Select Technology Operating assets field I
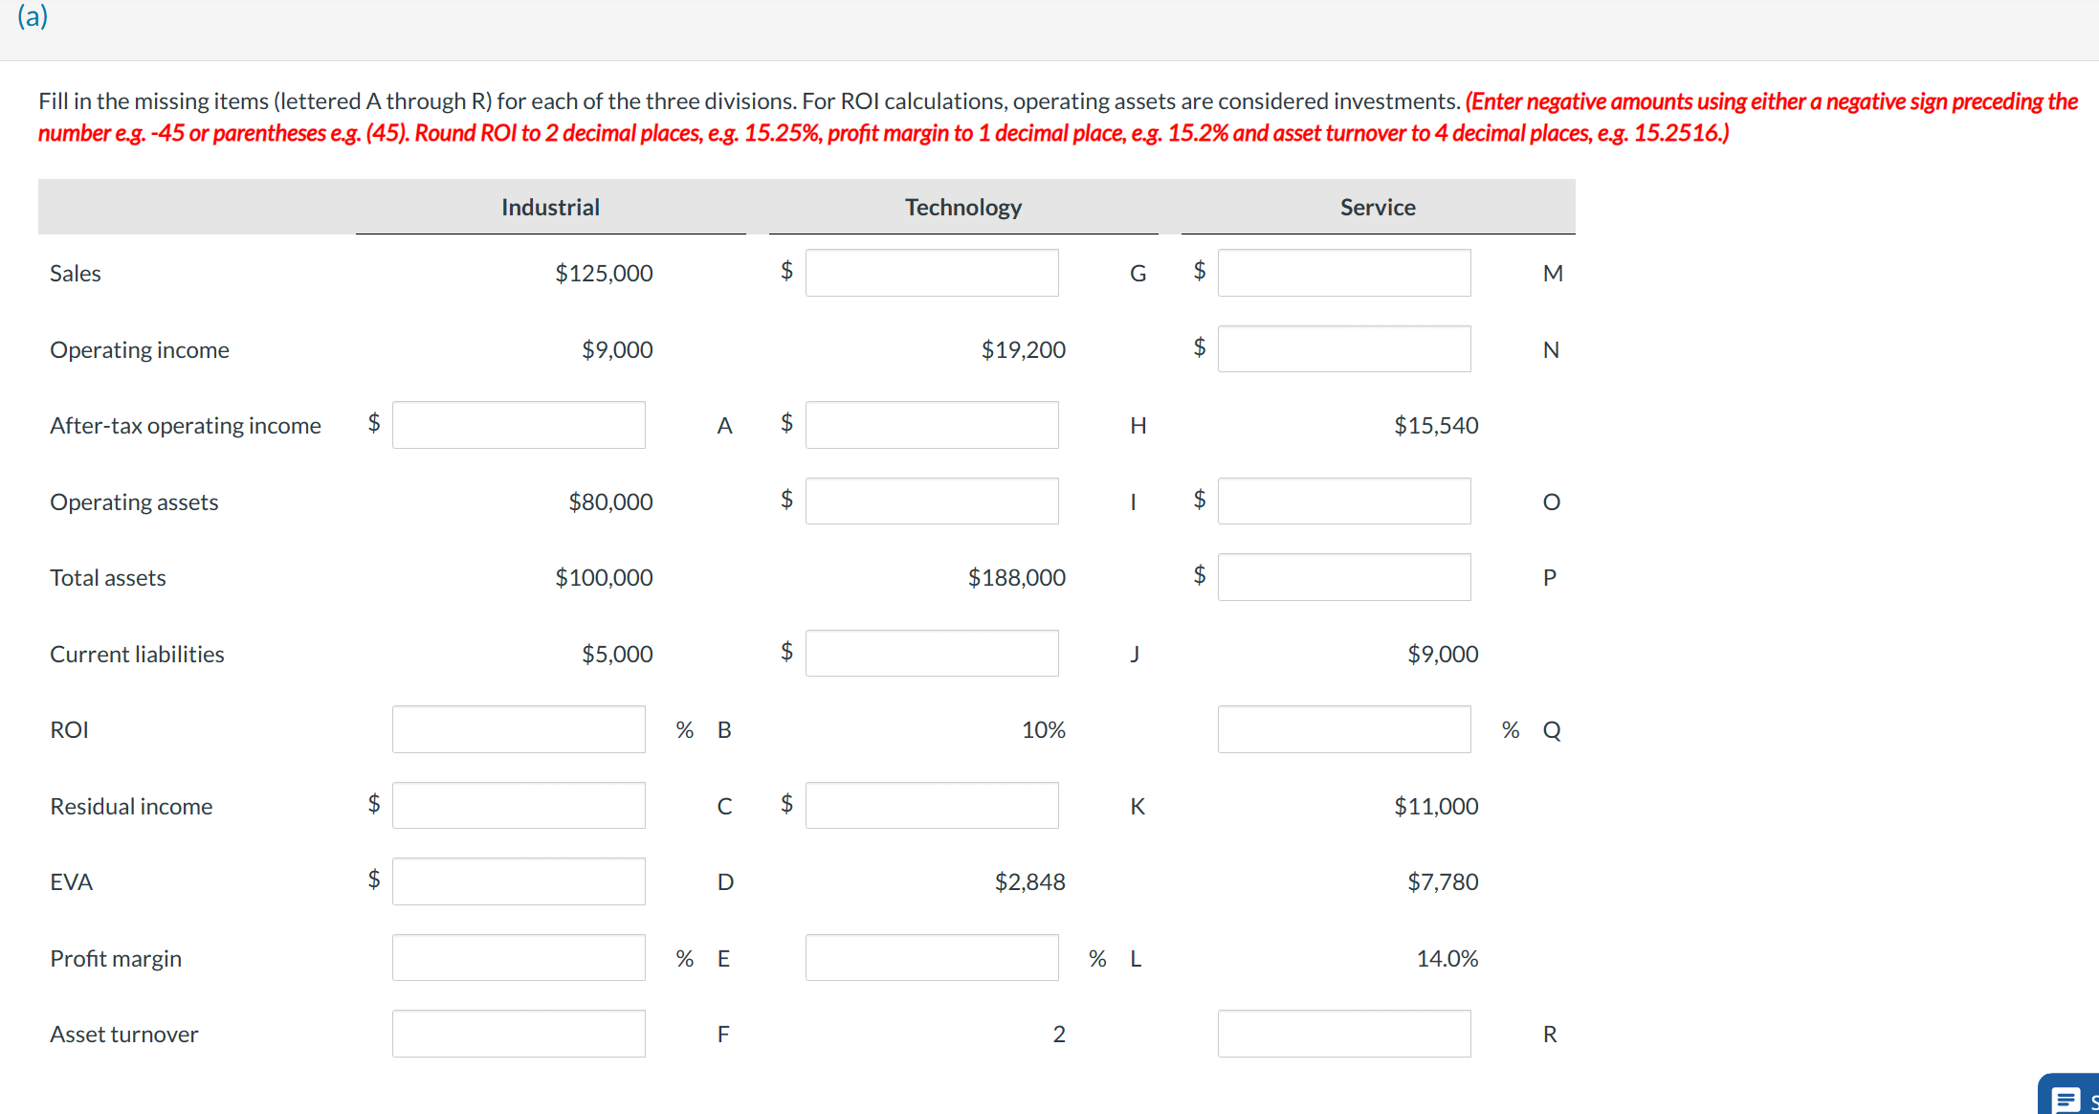Image resolution: width=2099 pixels, height=1114 pixels. 932,501
